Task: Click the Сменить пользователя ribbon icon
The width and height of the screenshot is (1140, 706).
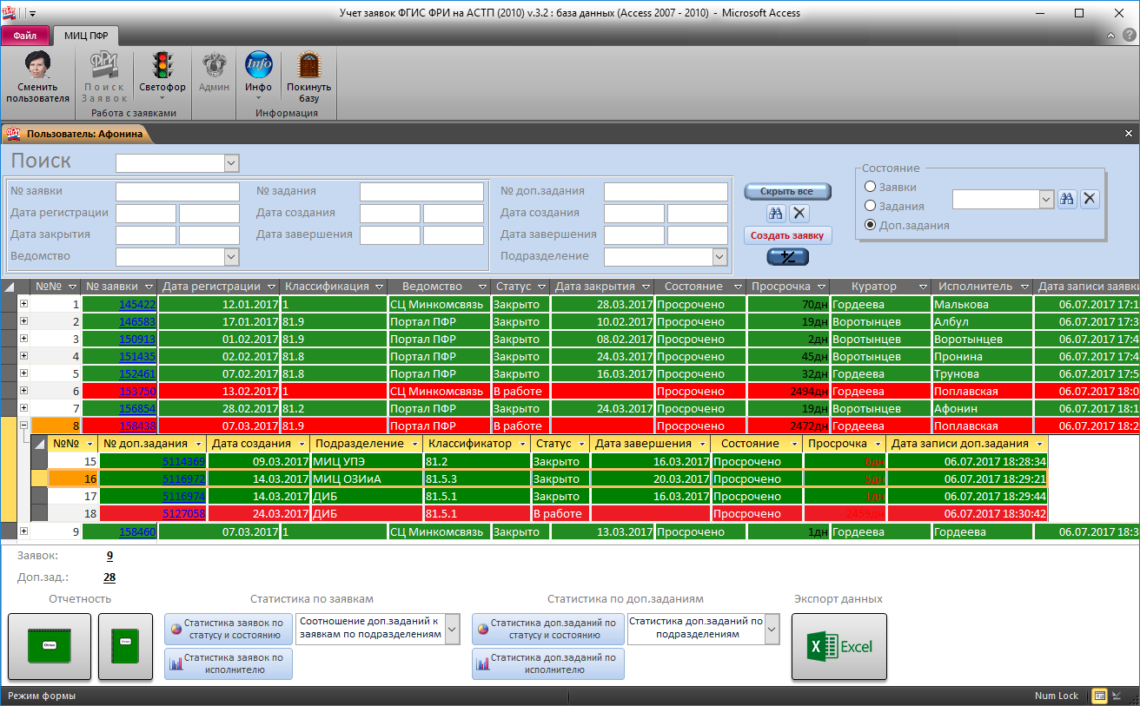Action: [x=37, y=76]
